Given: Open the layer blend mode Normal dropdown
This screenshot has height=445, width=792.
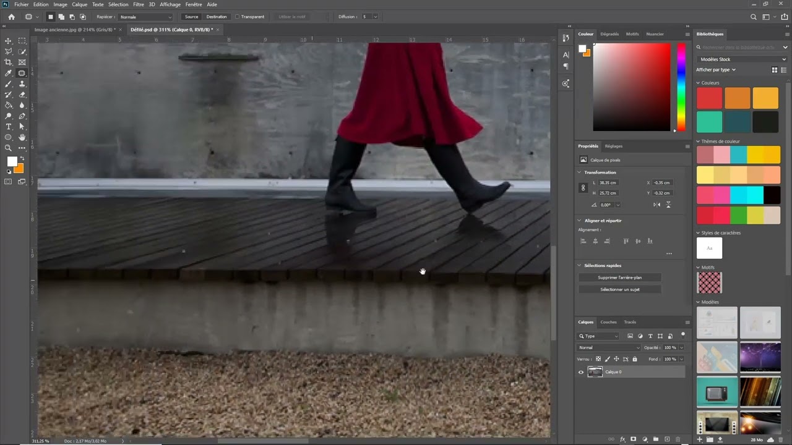Looking at the screenshot, I should (608, 347).
